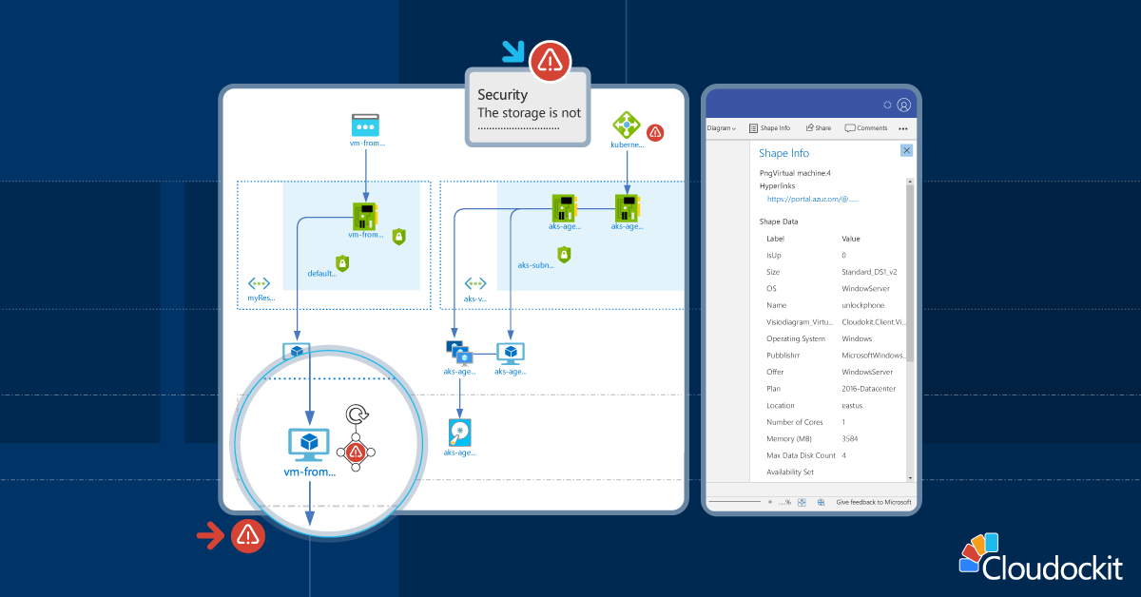Select the '2016-Datacenter' plan value

[x=868, y=389]
